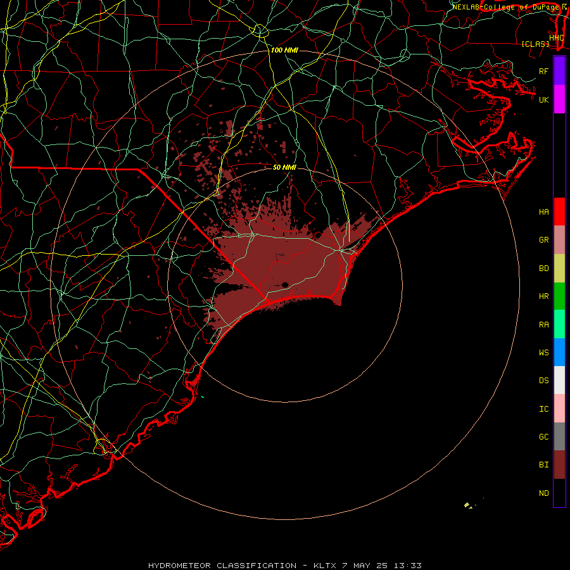Click the 13:33 timestamp
The width and height of the screenshot is (570, 570).
pyautogui.click(x=408, y=566)
